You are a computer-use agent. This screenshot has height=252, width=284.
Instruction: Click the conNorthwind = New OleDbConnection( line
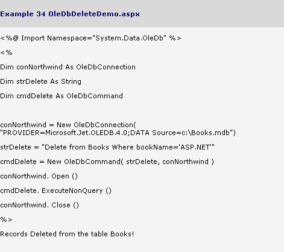point(68,125)
